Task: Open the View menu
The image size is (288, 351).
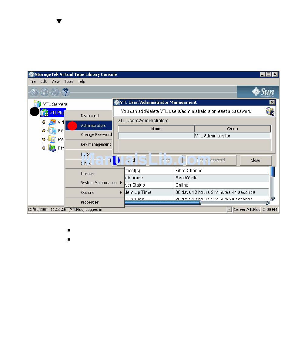Action: 55,82
